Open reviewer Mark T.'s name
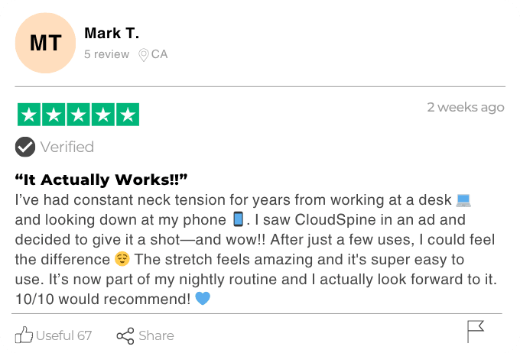 (112, 33)
